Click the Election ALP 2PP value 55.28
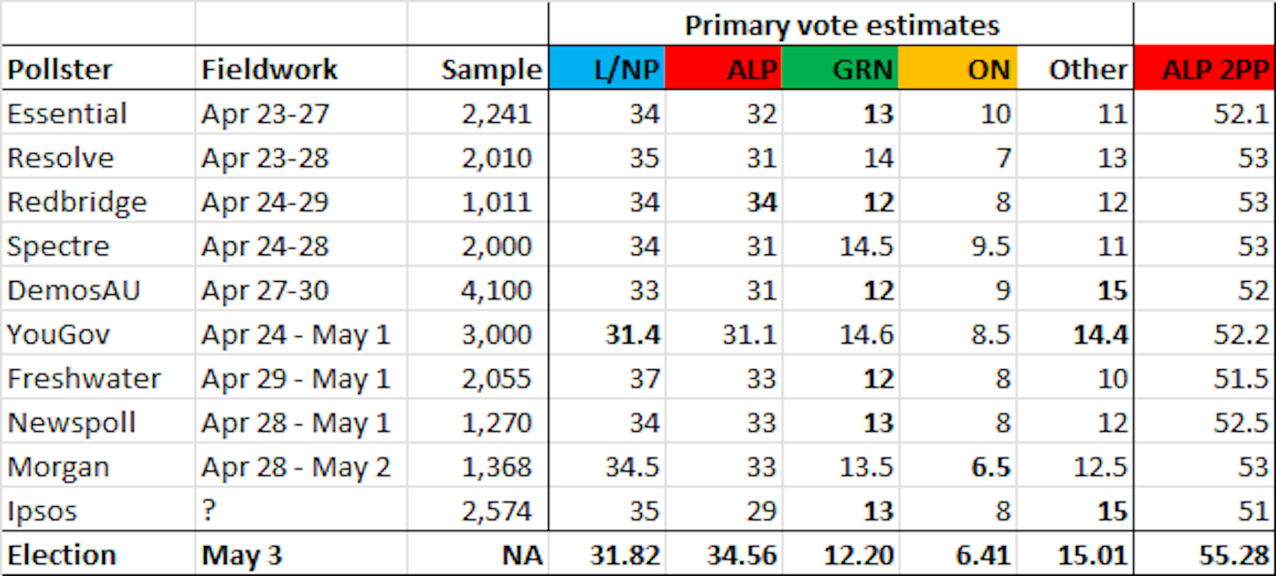 point(1234,555)
